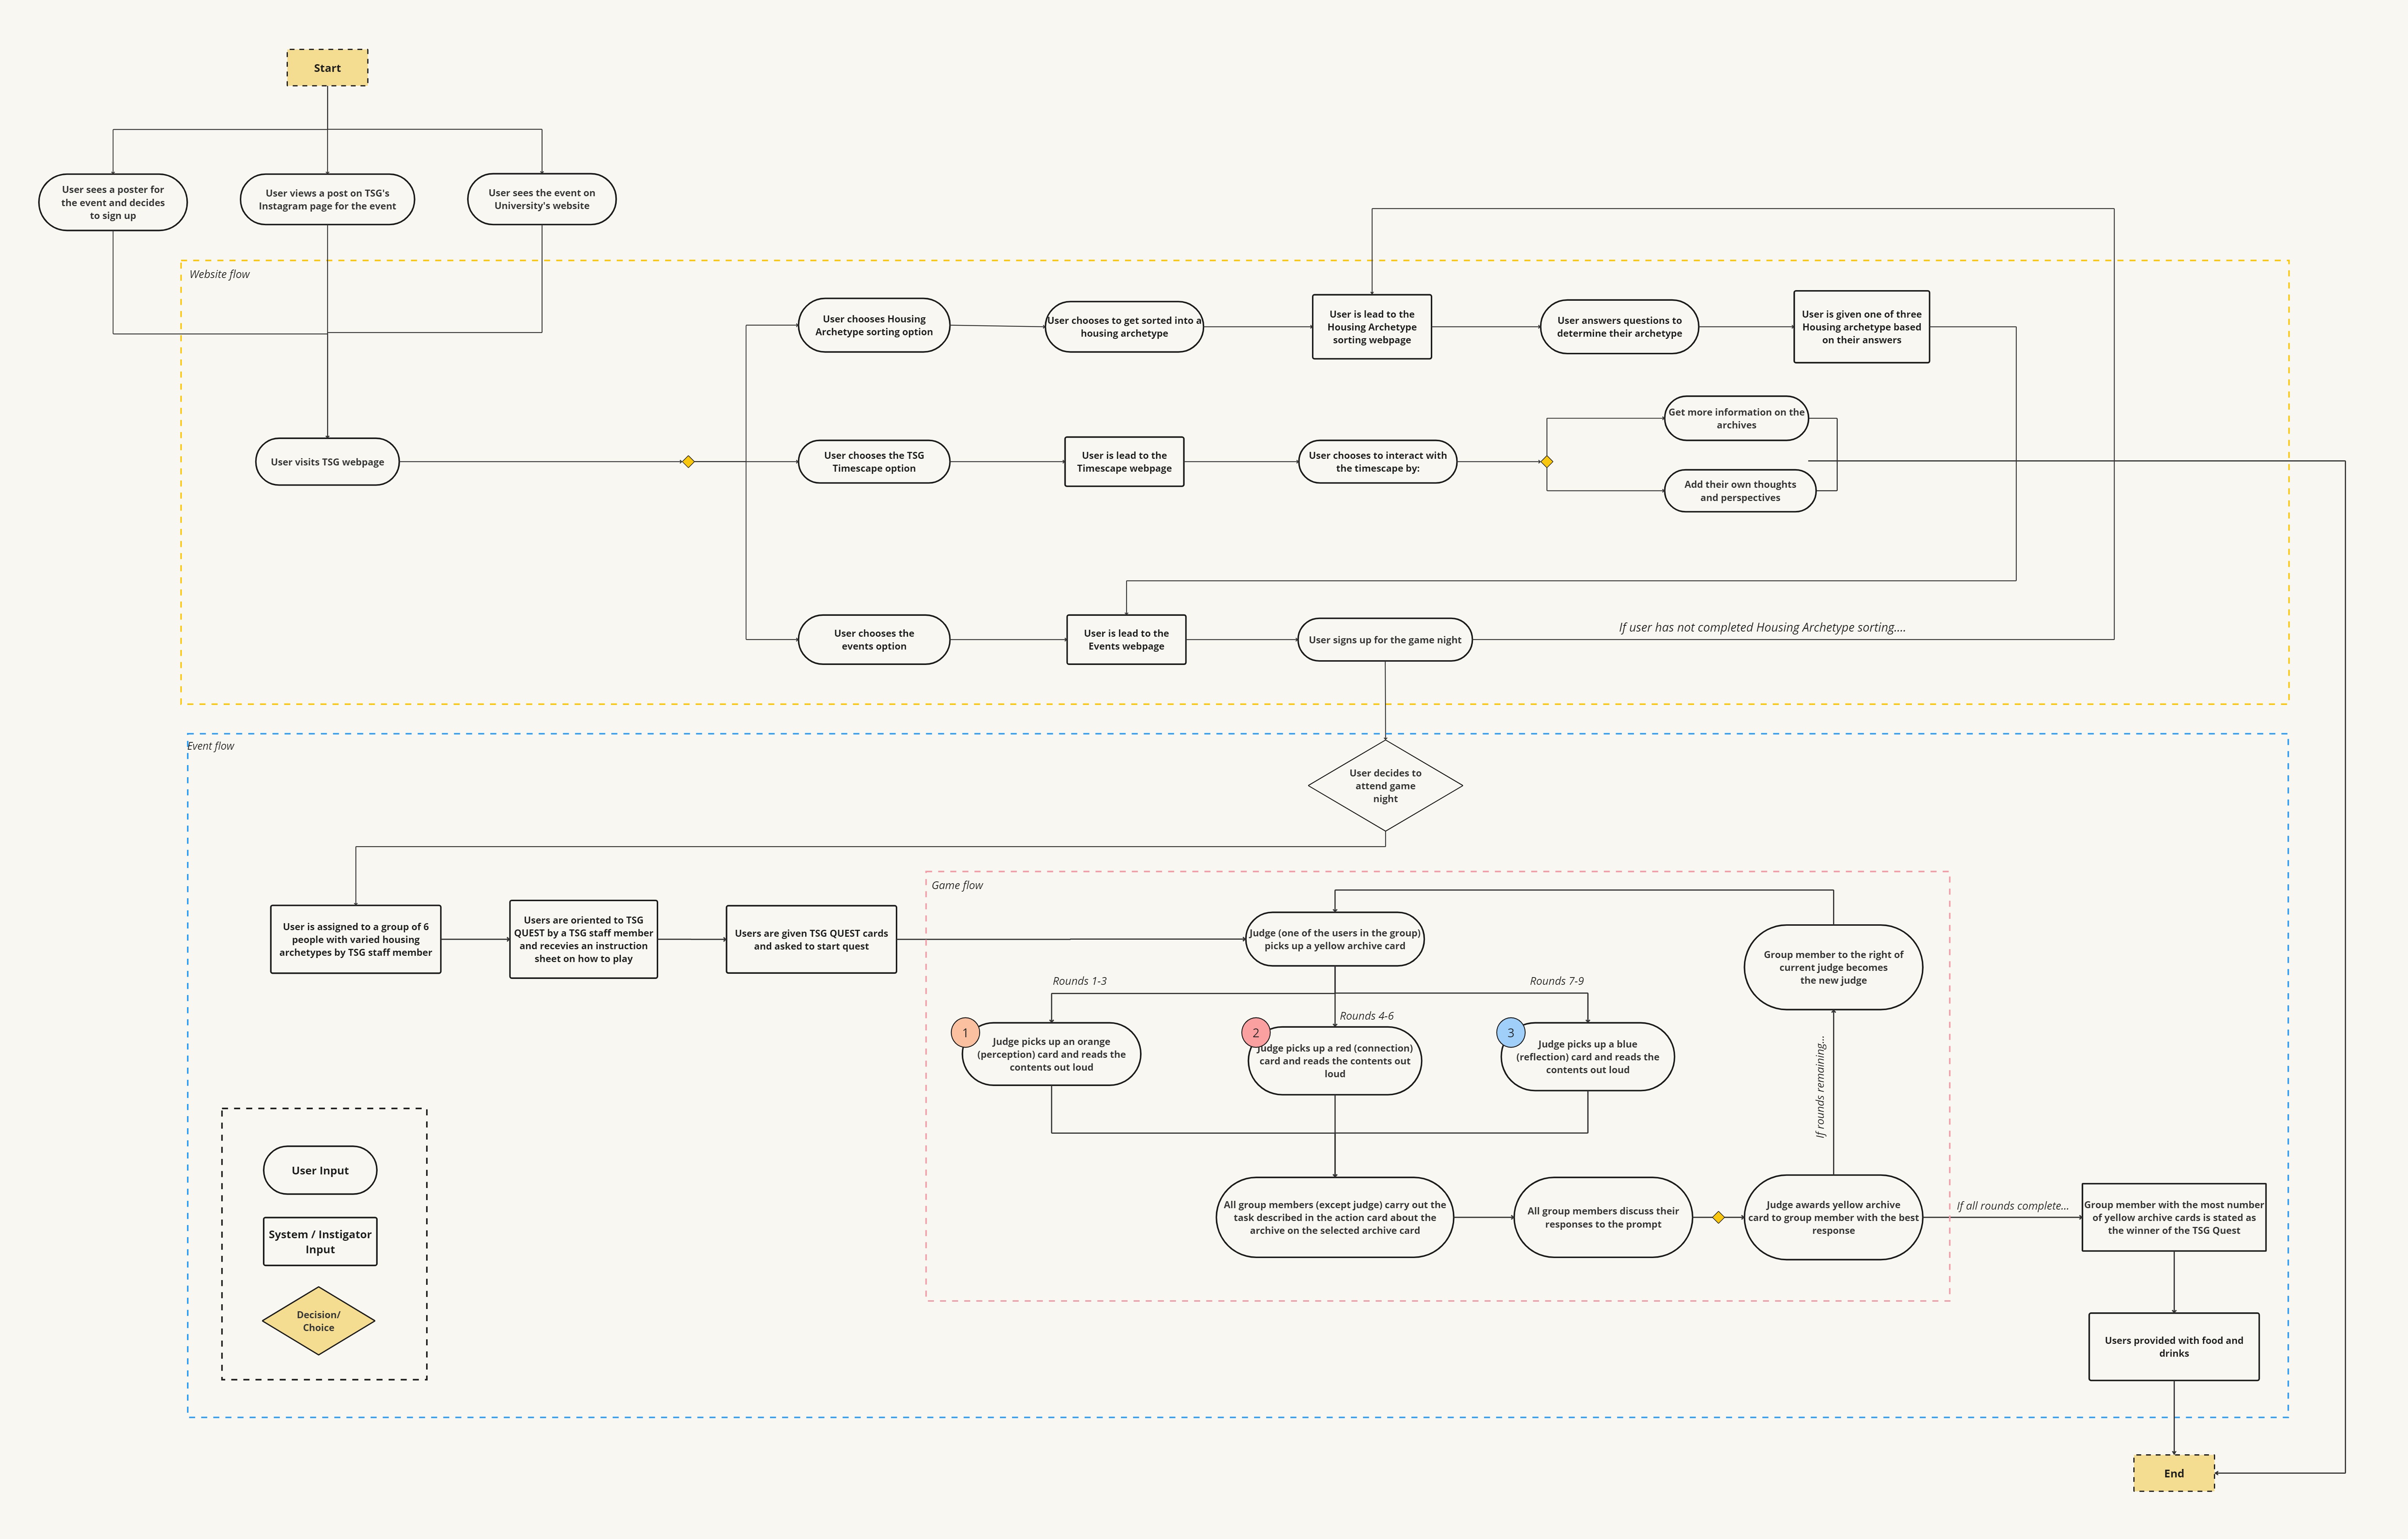Image resolution: width=2408 pixels, height=1539 pixels.
Task: Click 'User chooses the events option' node
Action: point(874,640)
